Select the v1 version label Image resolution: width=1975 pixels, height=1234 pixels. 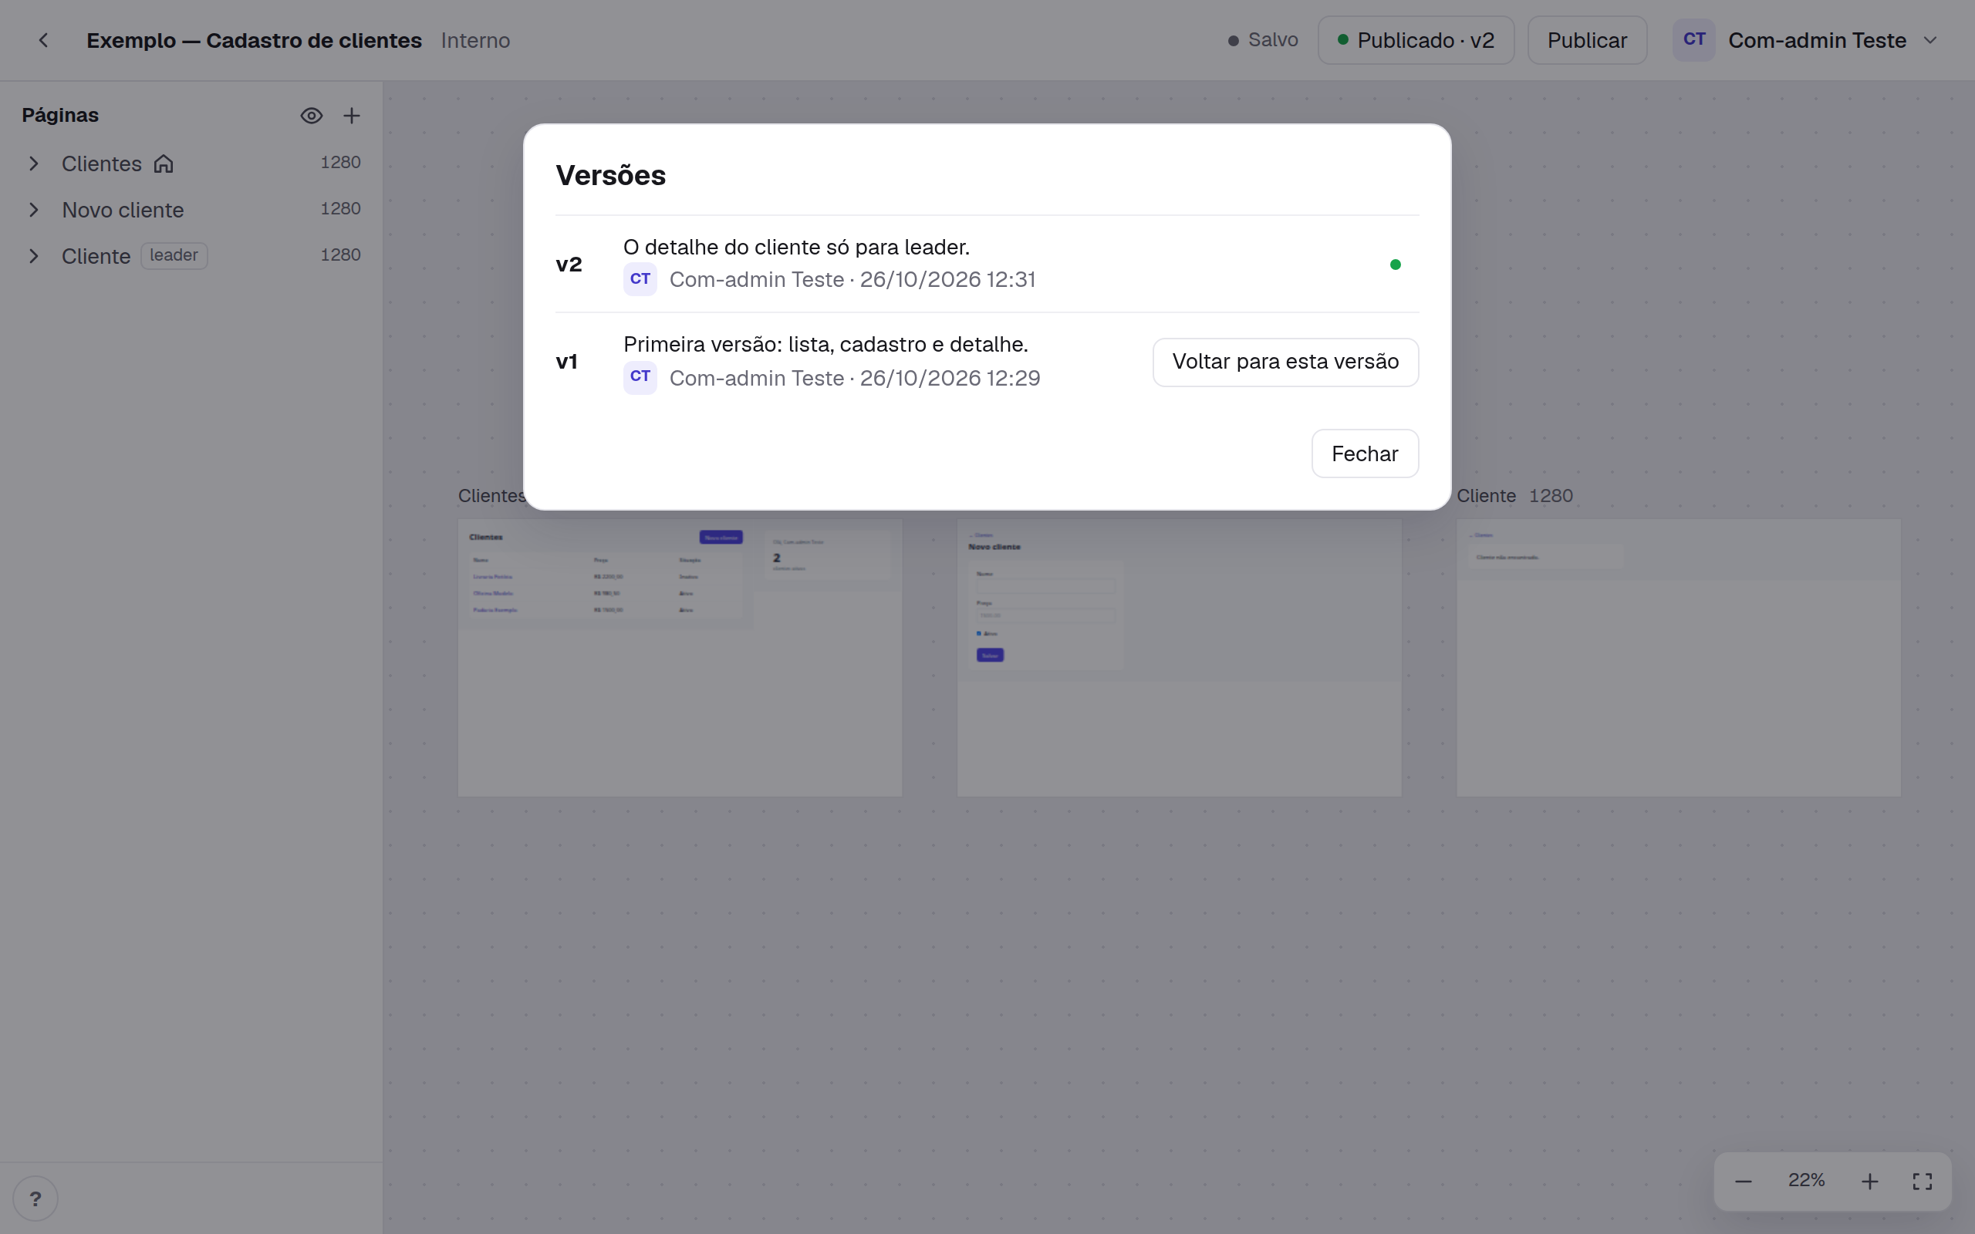pos(566,362)
